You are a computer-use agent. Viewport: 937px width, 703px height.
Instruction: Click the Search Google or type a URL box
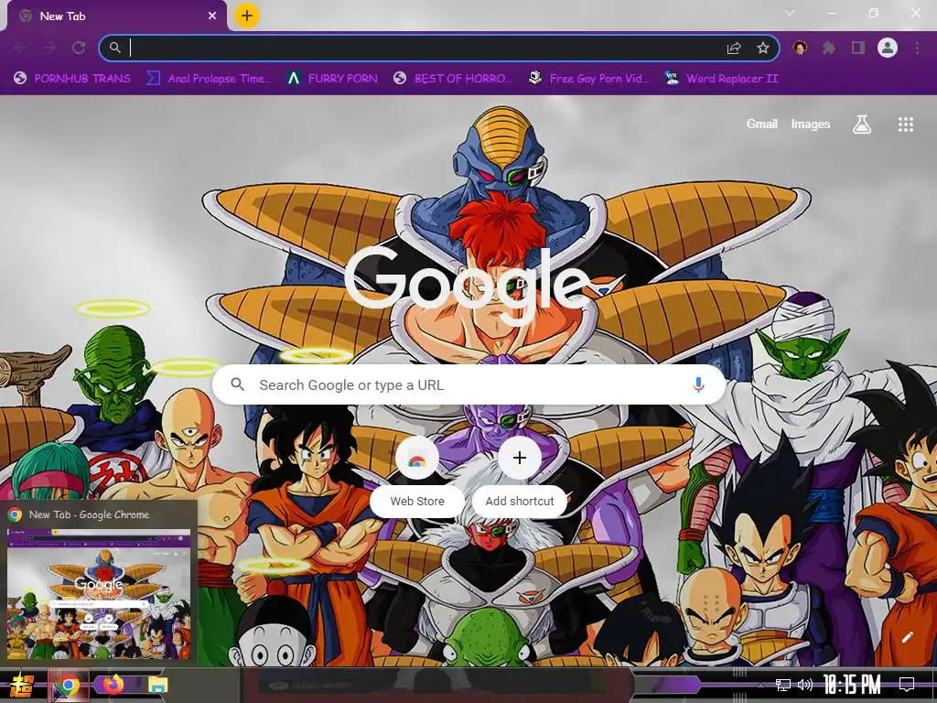[469, 384]
